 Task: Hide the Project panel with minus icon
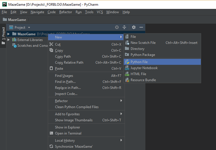click(x=141, y=27)
